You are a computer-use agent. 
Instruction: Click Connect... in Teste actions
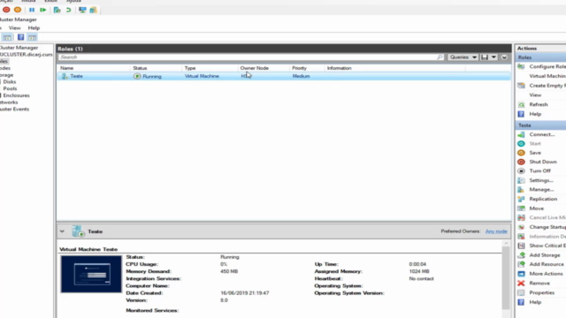[542, 134]
